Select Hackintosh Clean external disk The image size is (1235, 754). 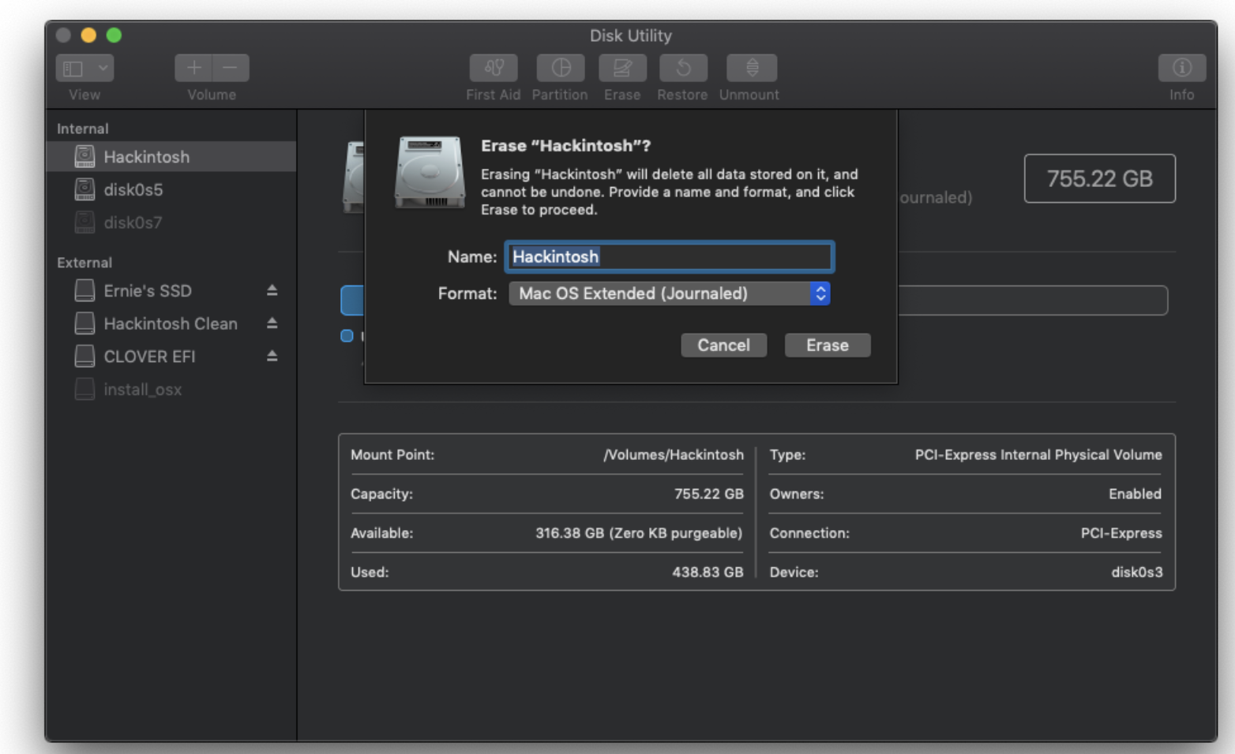pos(171,324)
